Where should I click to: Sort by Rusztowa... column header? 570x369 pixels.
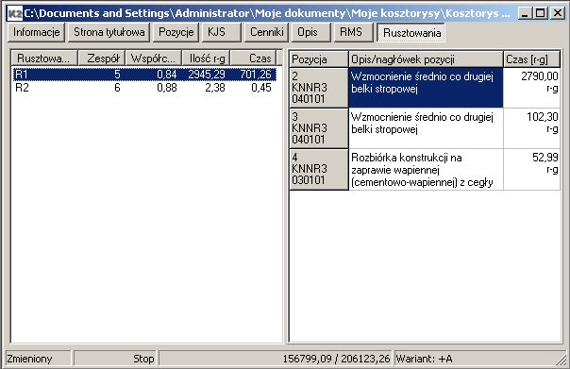click(x=44, y=59)
